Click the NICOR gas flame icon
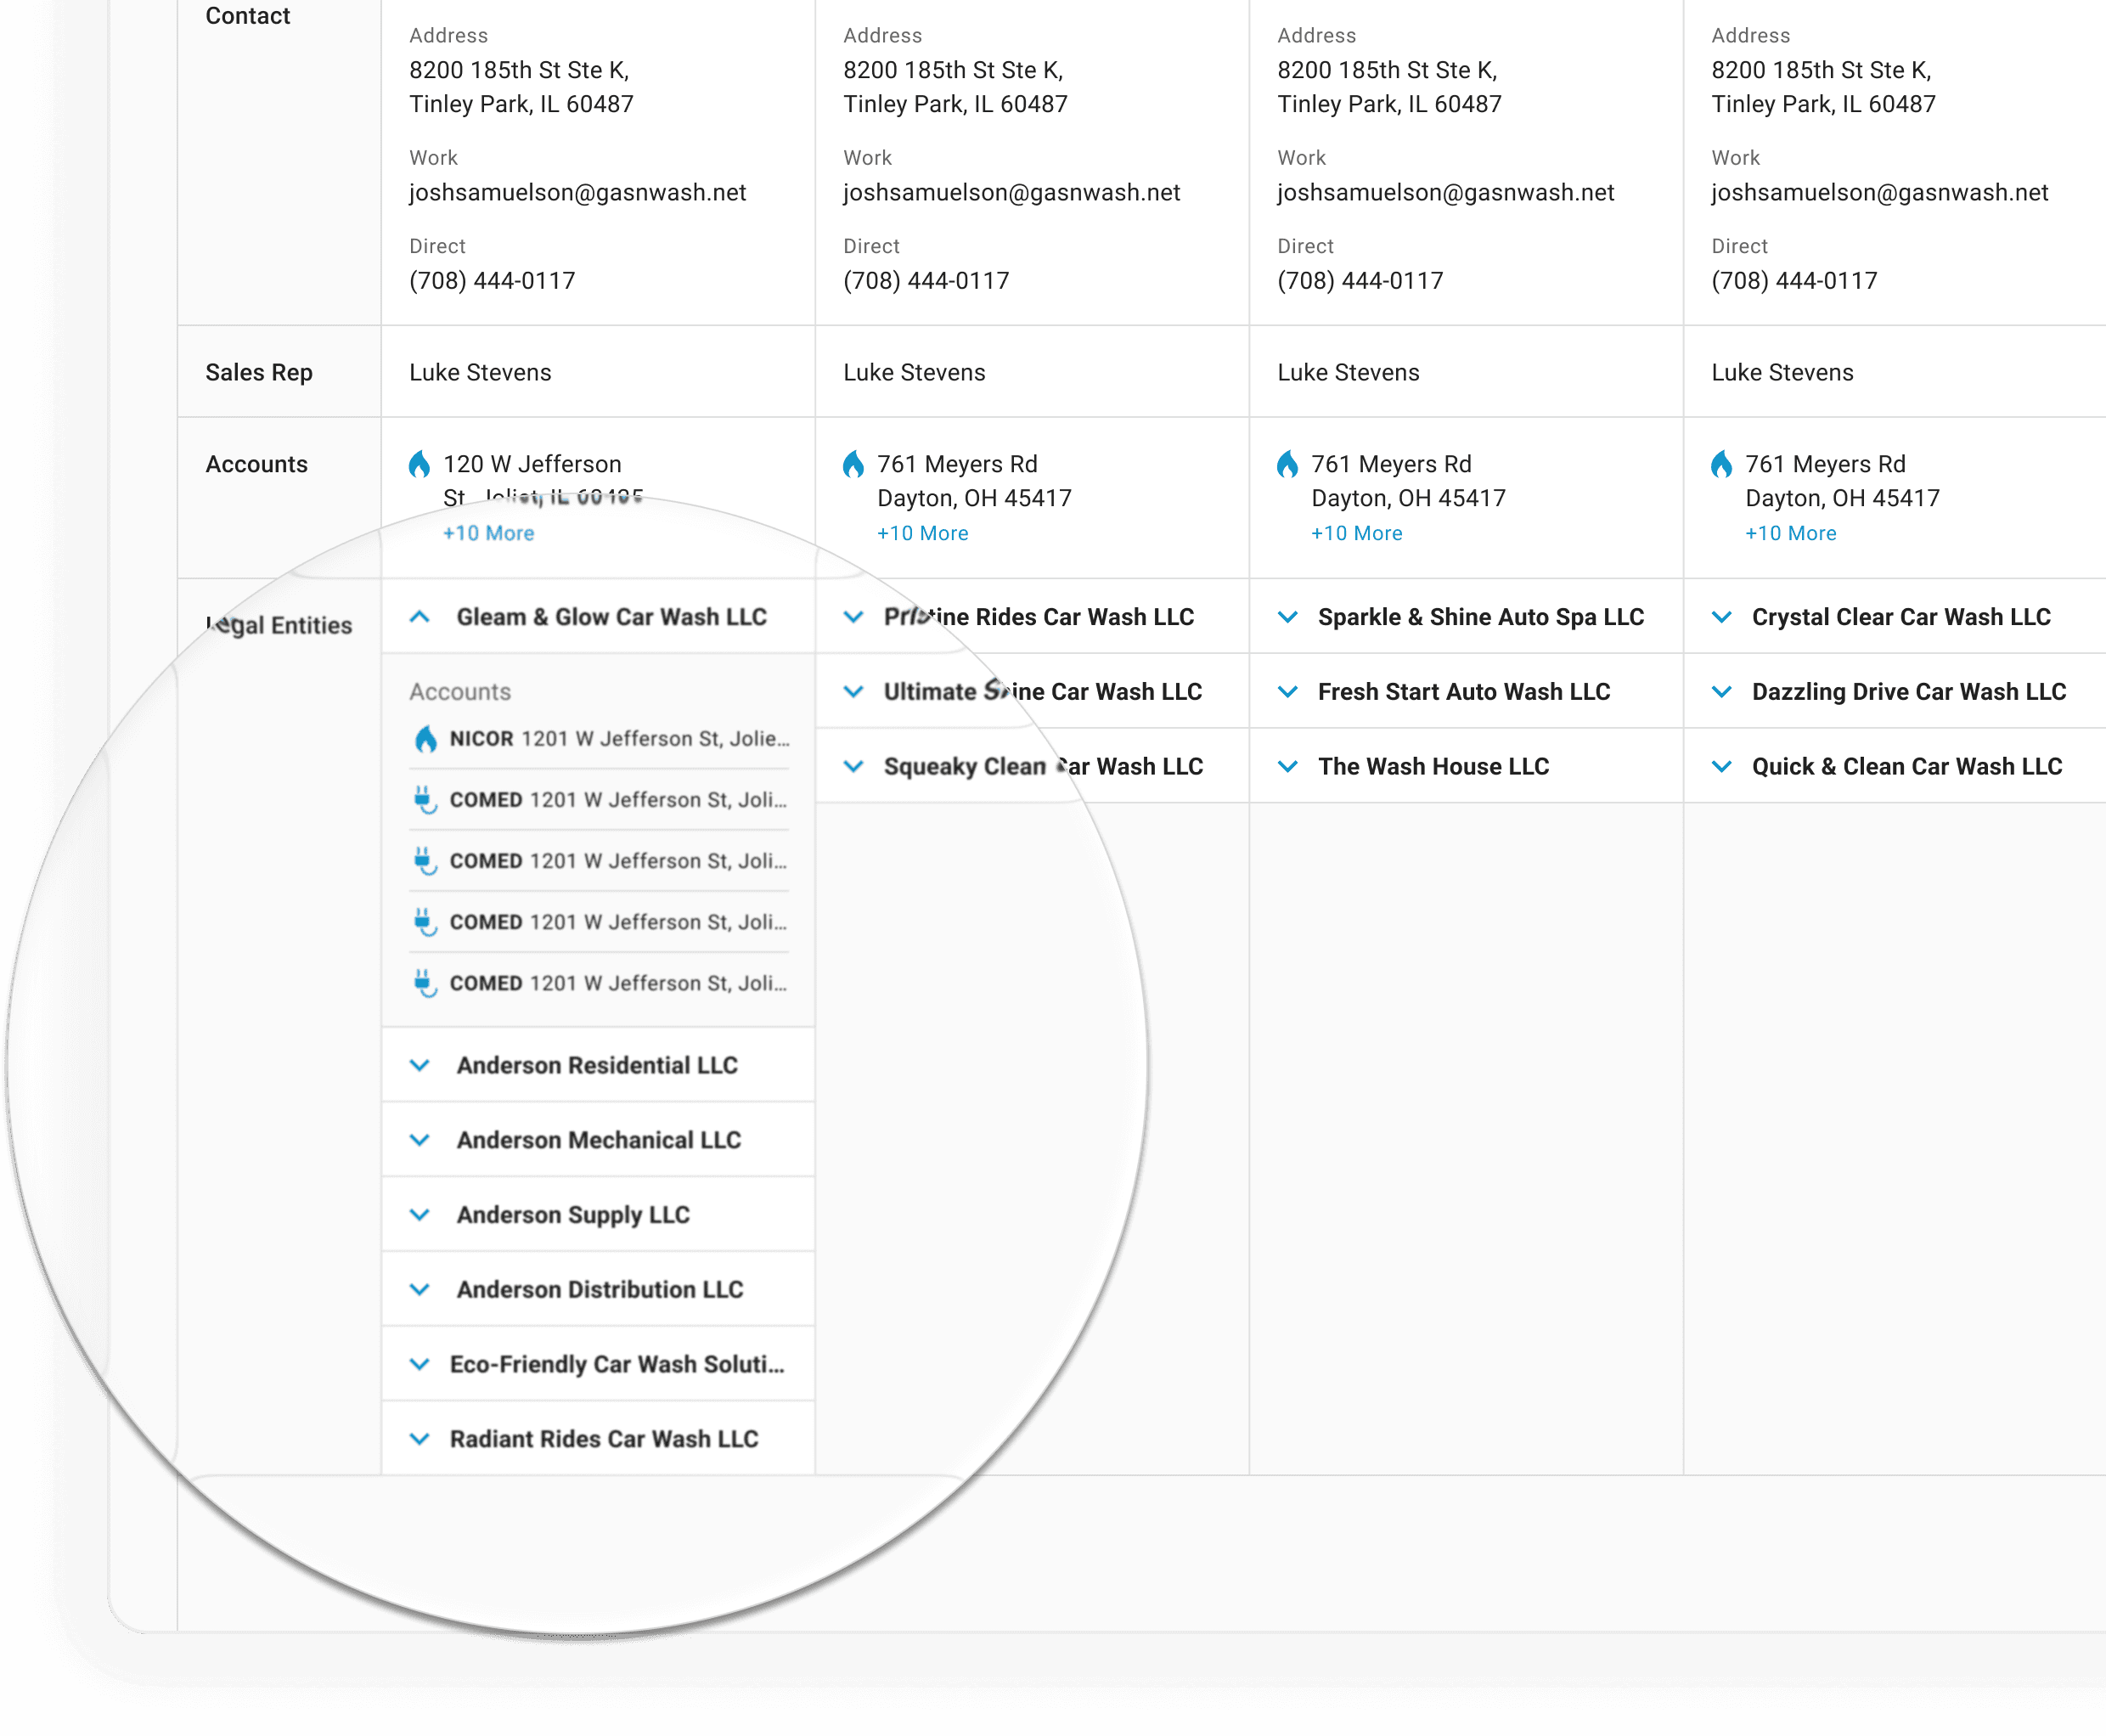 point(426,739)
